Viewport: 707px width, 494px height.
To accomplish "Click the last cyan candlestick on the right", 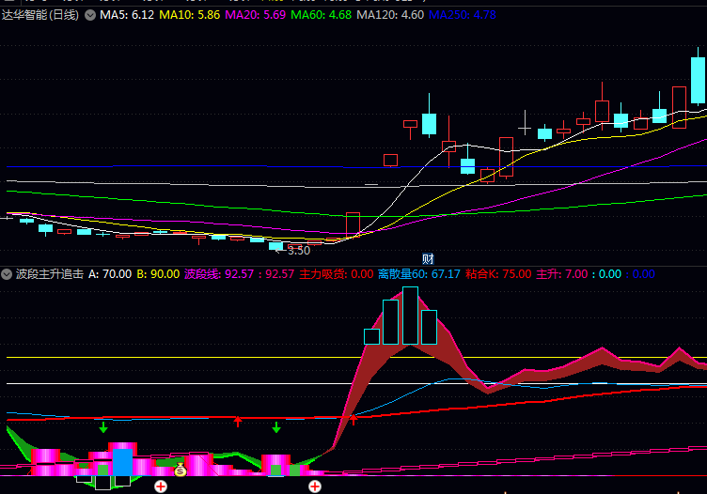I will point(698,81).
